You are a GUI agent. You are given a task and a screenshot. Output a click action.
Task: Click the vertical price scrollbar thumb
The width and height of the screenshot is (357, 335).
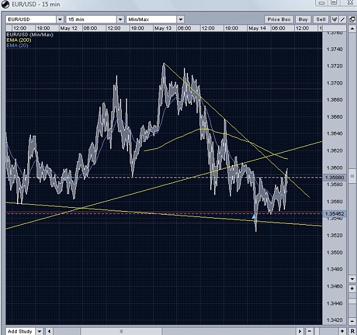pos(352,176)
